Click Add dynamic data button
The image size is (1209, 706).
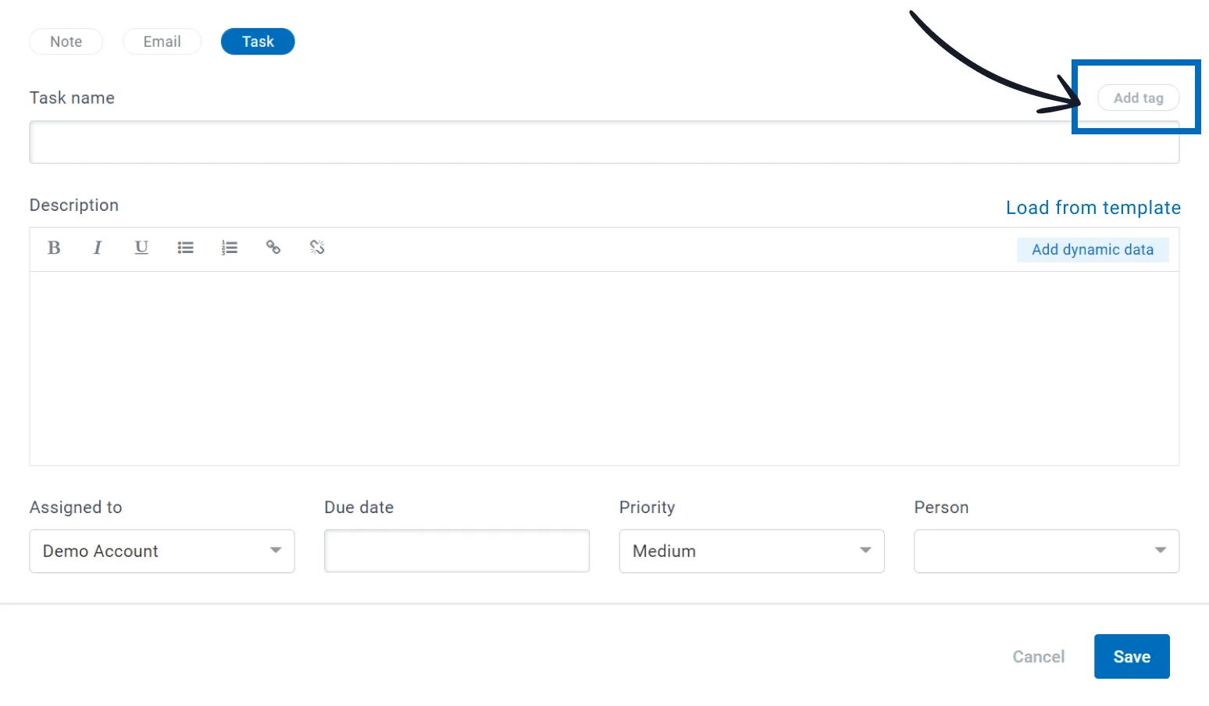(1093, 250)
